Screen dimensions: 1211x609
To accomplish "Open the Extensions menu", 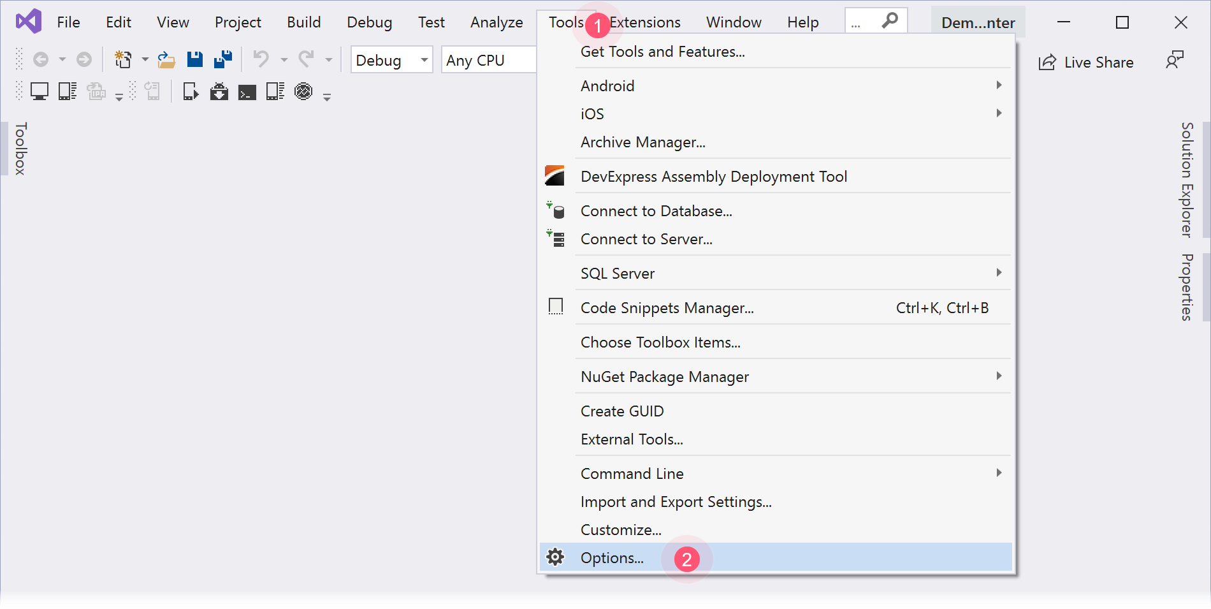I will (645, 22).
